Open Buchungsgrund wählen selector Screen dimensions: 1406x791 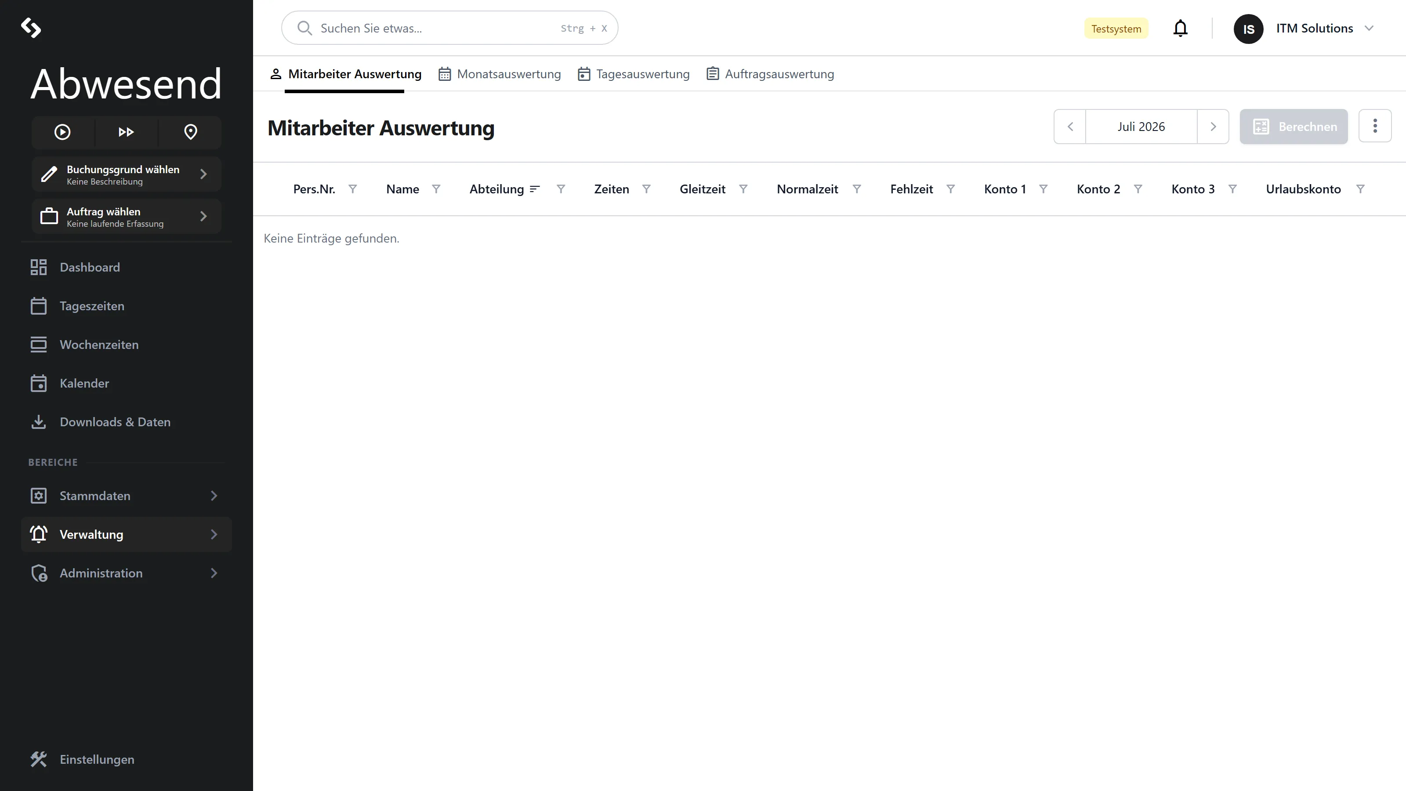(x=126, y=175)
